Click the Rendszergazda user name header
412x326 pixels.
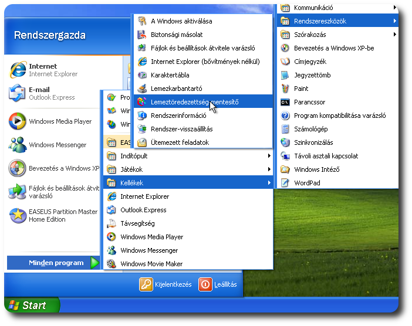(x=50, y=35)
